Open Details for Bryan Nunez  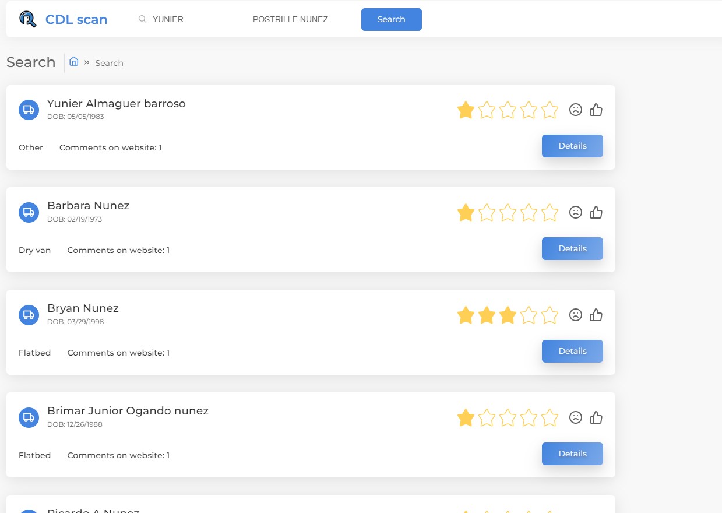[x=572, y=351]
